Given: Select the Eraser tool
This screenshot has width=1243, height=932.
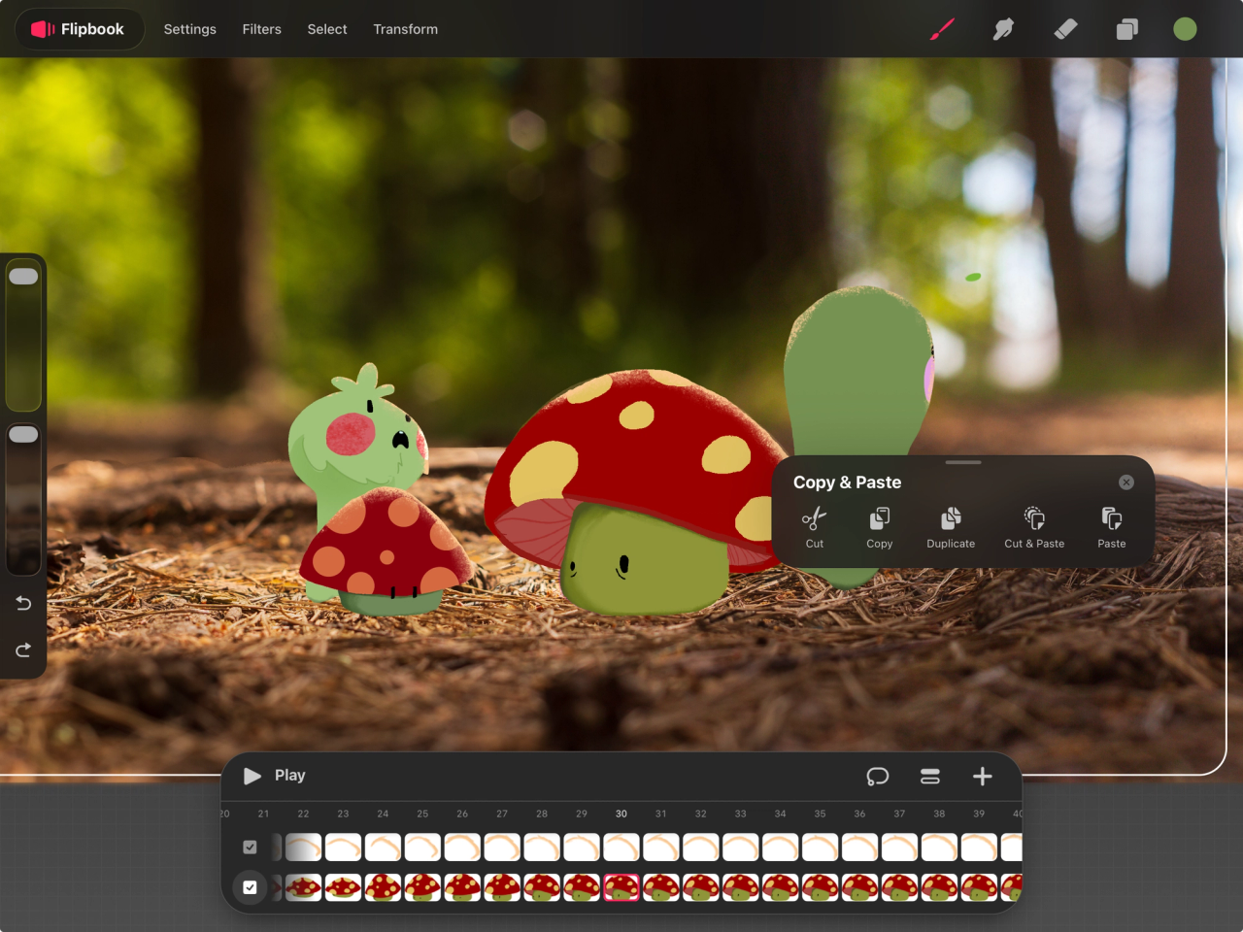Looking at the screenshot, I should 1064,29.
